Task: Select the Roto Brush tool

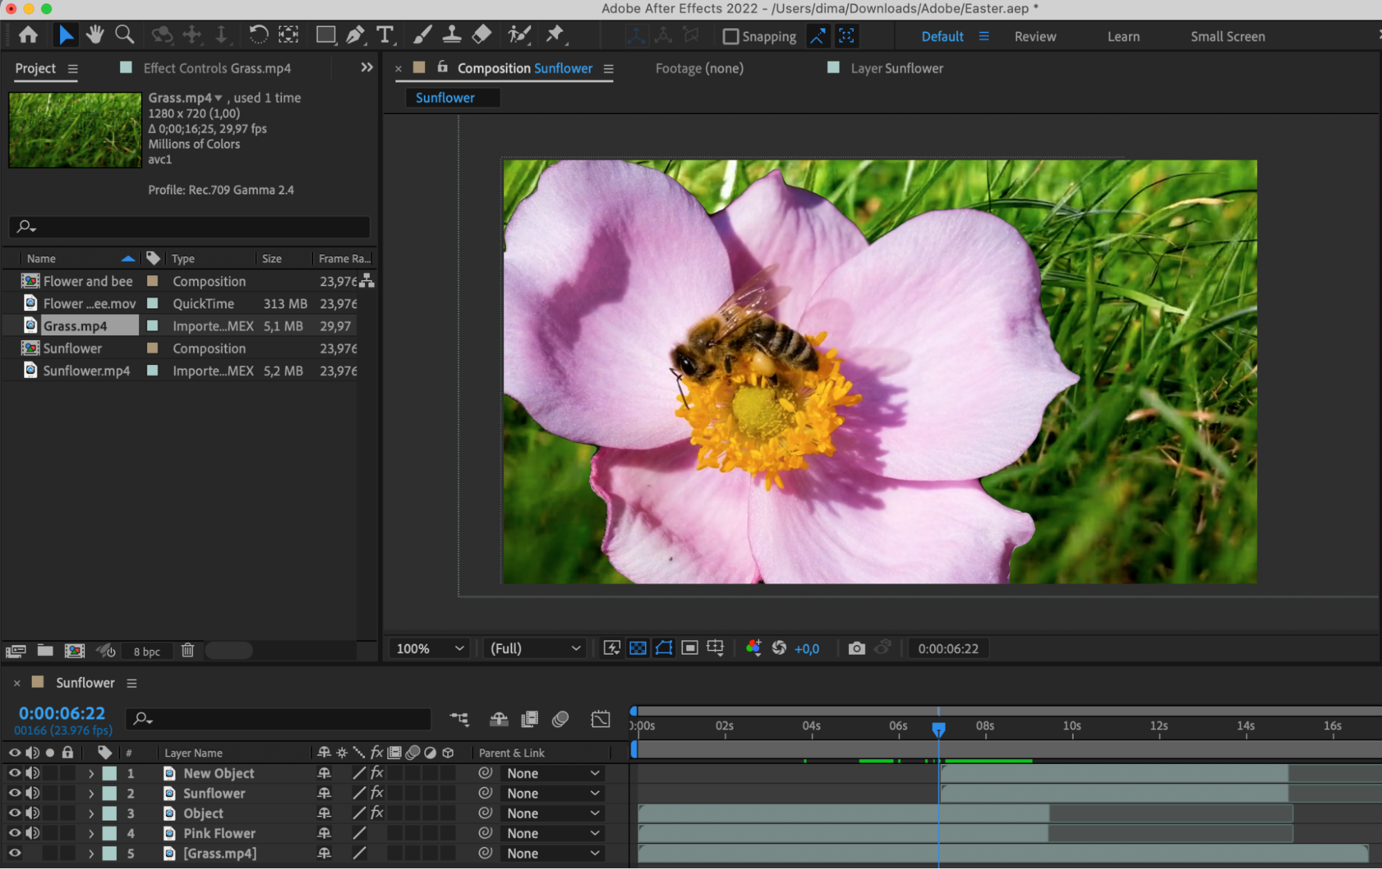Action: (x=519, y=35)
